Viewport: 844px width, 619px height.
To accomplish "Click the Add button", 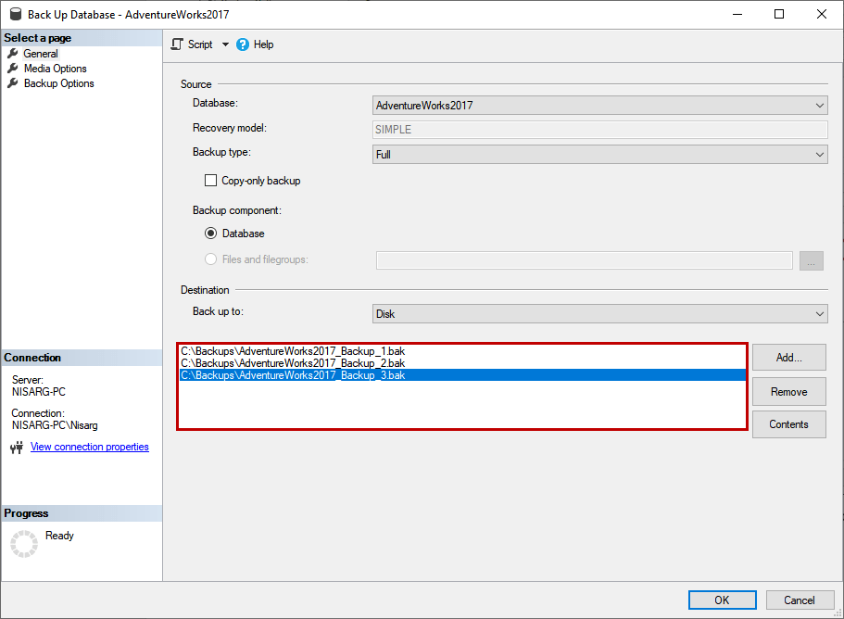I will pyautogui.click(x=788, y=357).
